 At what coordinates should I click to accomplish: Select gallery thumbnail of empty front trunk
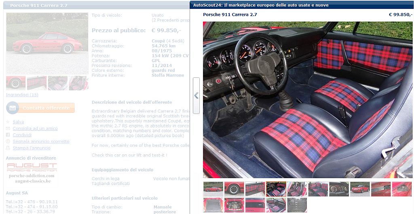click(213, 205)
